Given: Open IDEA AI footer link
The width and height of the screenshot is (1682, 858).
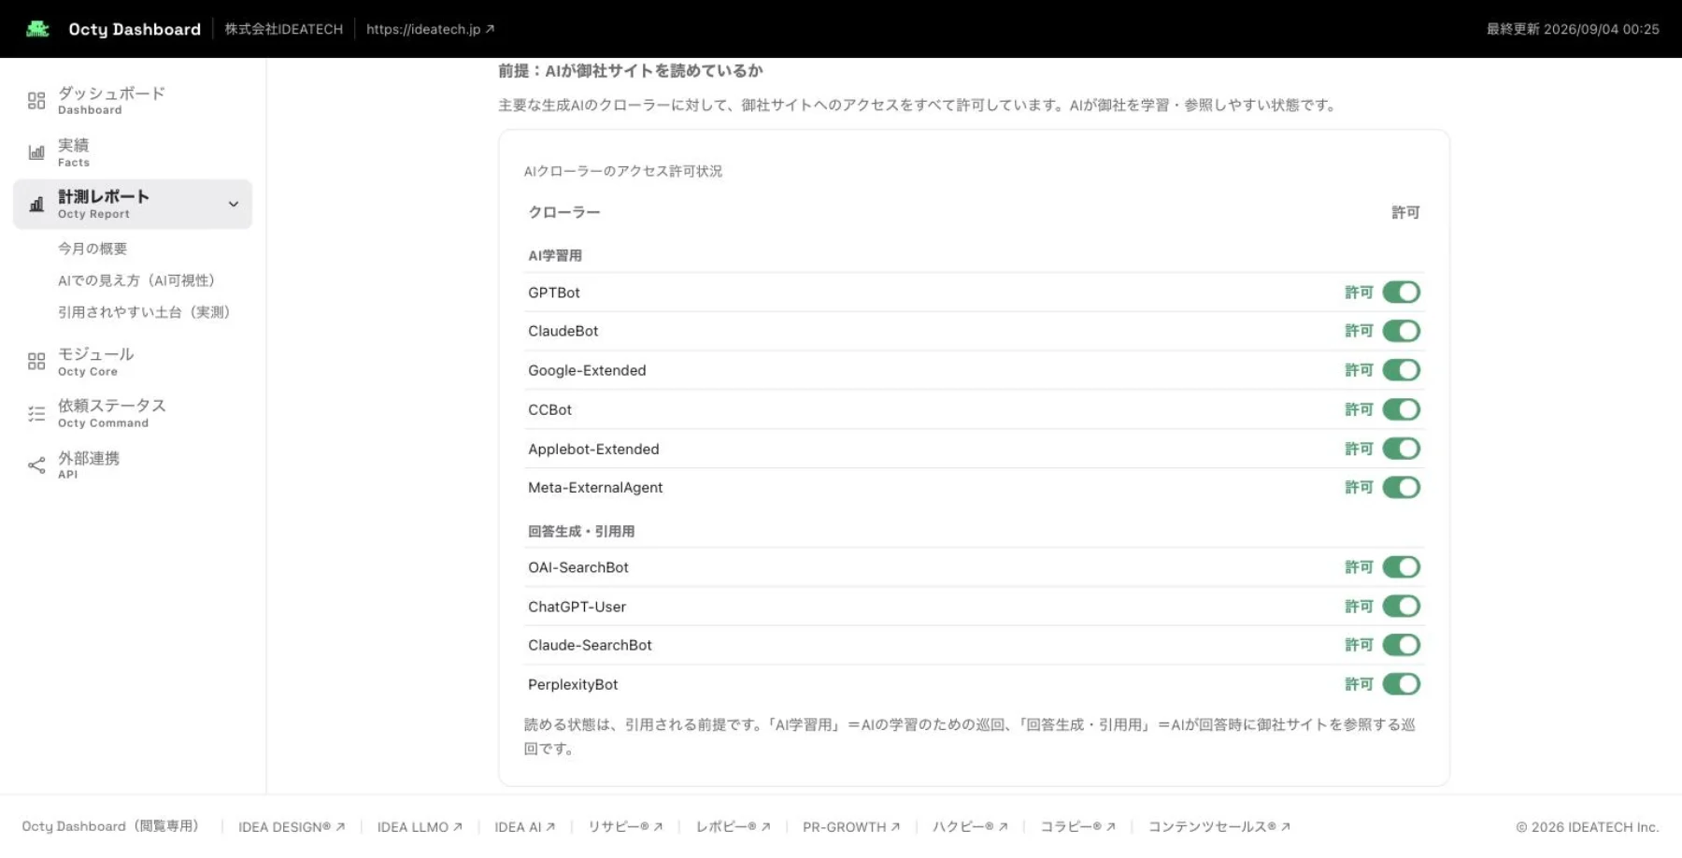Looking at the screenshot, I should pos(525,827).
